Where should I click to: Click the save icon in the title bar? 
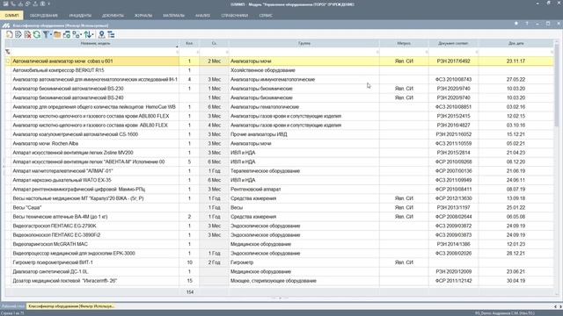(x=6, y=4)
